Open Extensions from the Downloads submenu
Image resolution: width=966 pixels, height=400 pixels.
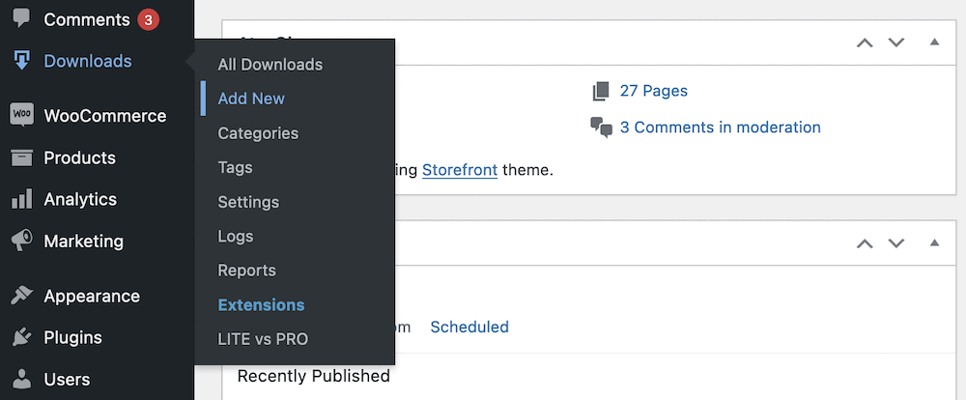261,305
